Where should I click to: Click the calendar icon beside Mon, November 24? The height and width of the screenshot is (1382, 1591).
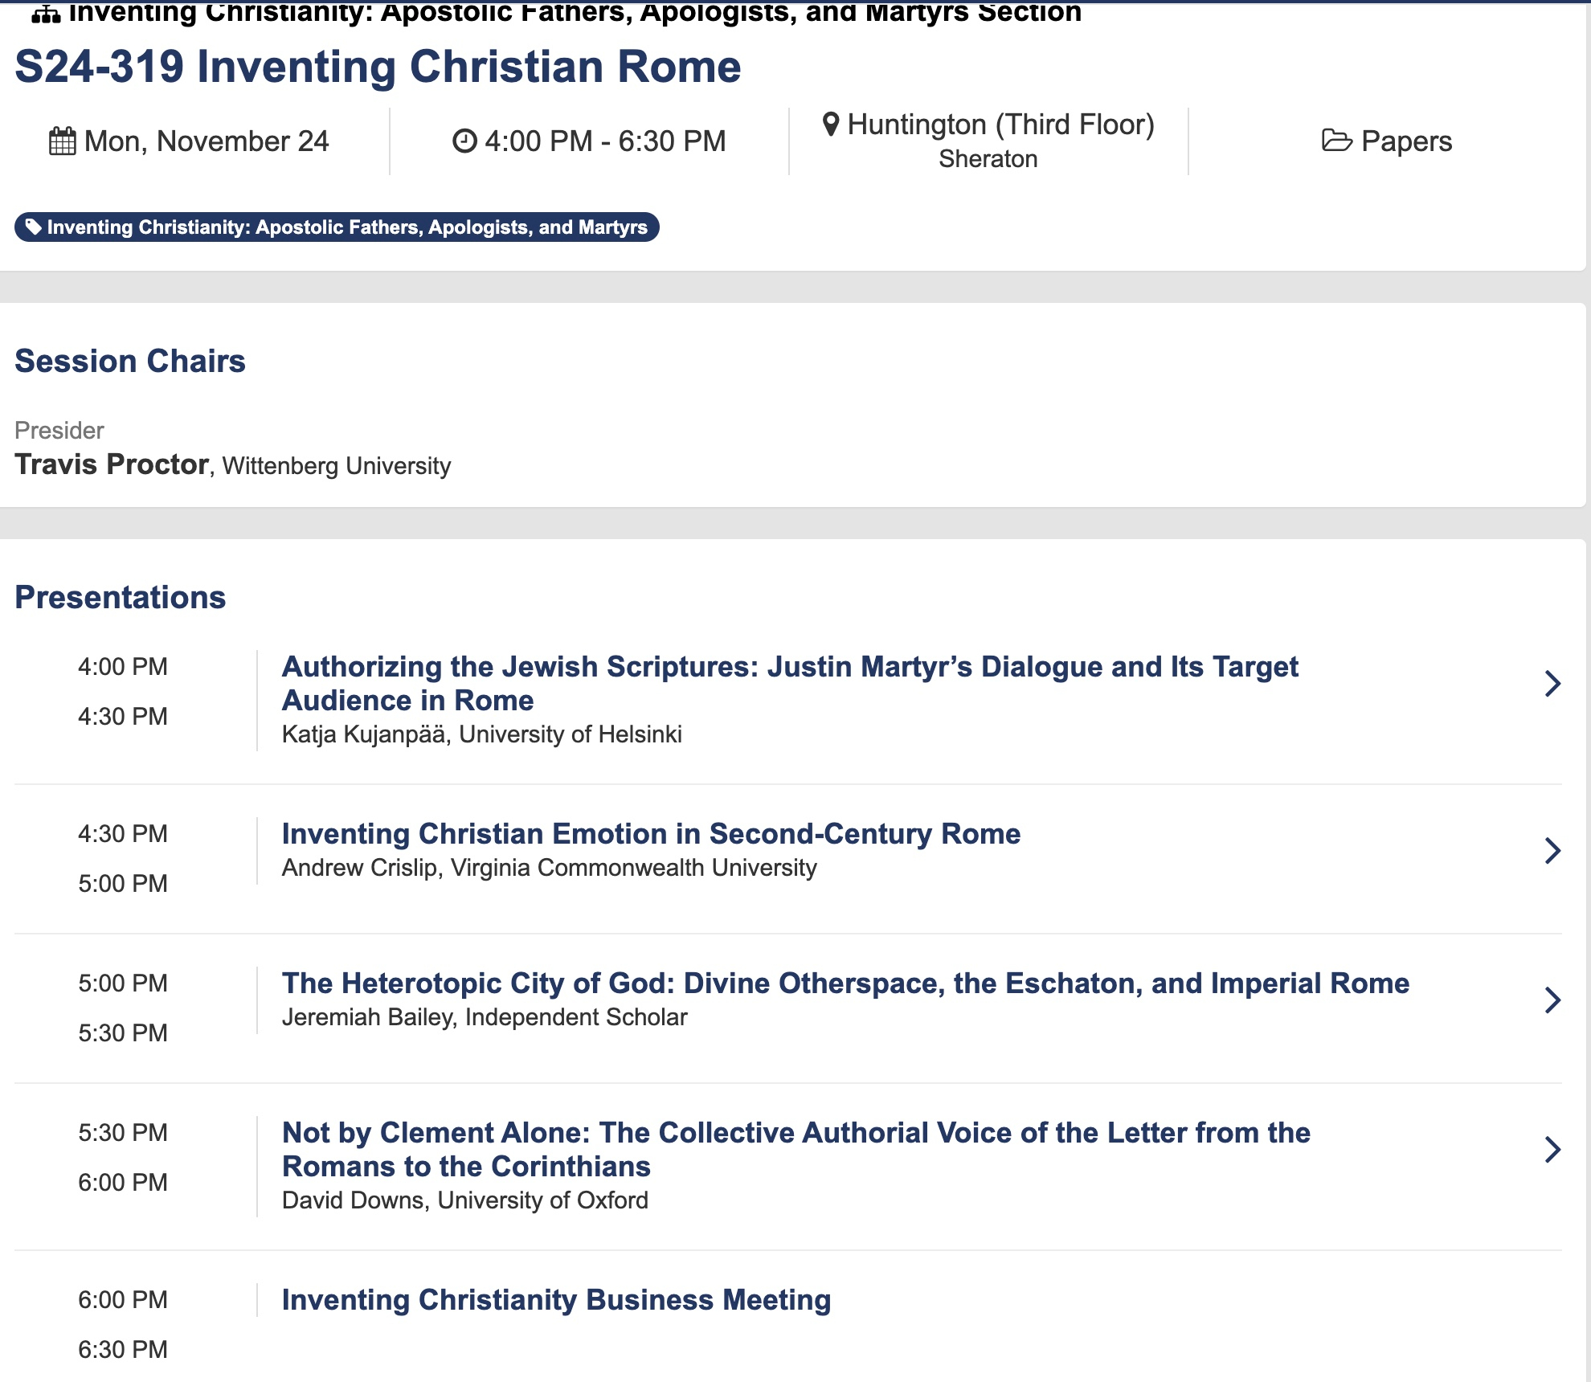click(x=62, y=141)
